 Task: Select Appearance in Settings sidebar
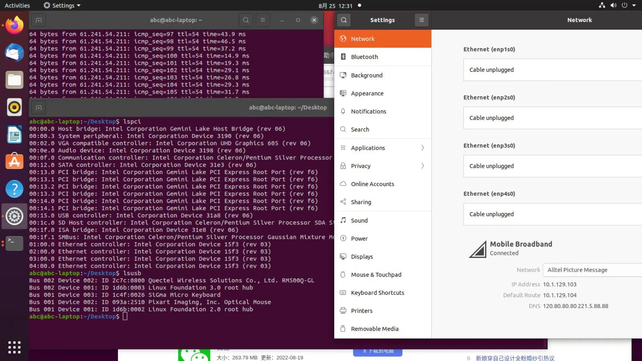383,93
